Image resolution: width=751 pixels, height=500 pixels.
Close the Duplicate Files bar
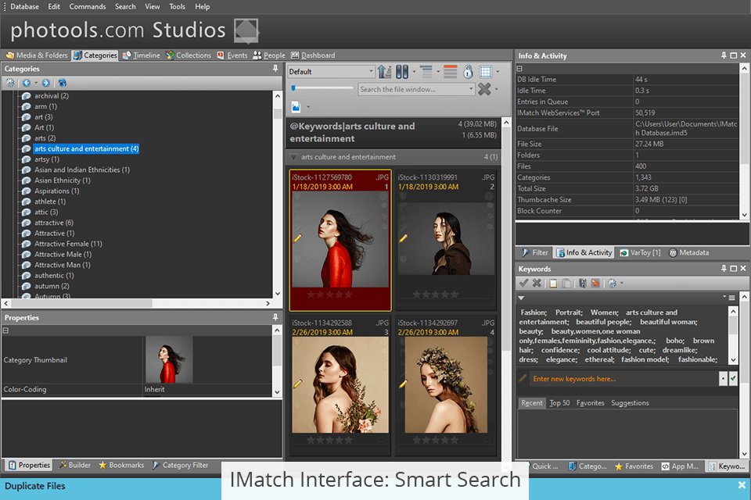click(x=742, y=485)
